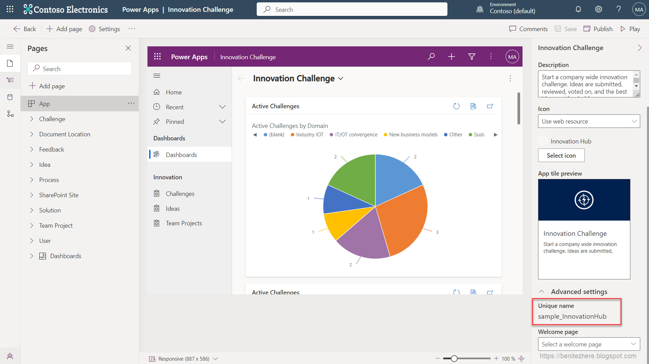Open Settings in command bar
Image resolution: width=649 pixels, height=364 pixels.
[x=105, y=29]
